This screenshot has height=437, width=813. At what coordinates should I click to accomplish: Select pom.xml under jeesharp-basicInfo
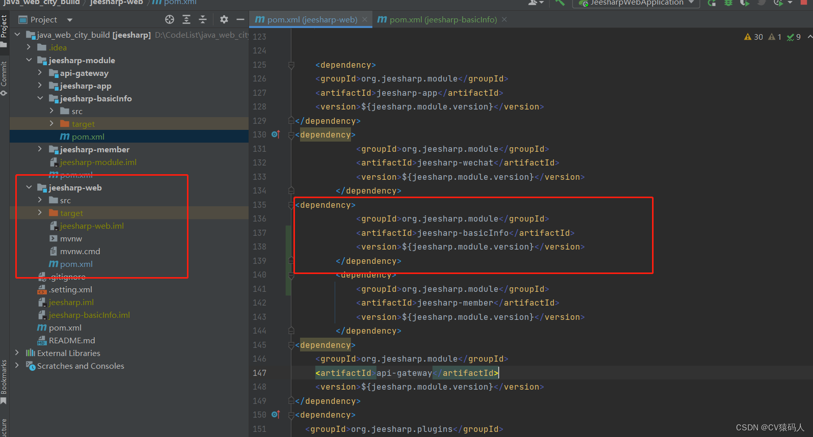pos(129,136)
